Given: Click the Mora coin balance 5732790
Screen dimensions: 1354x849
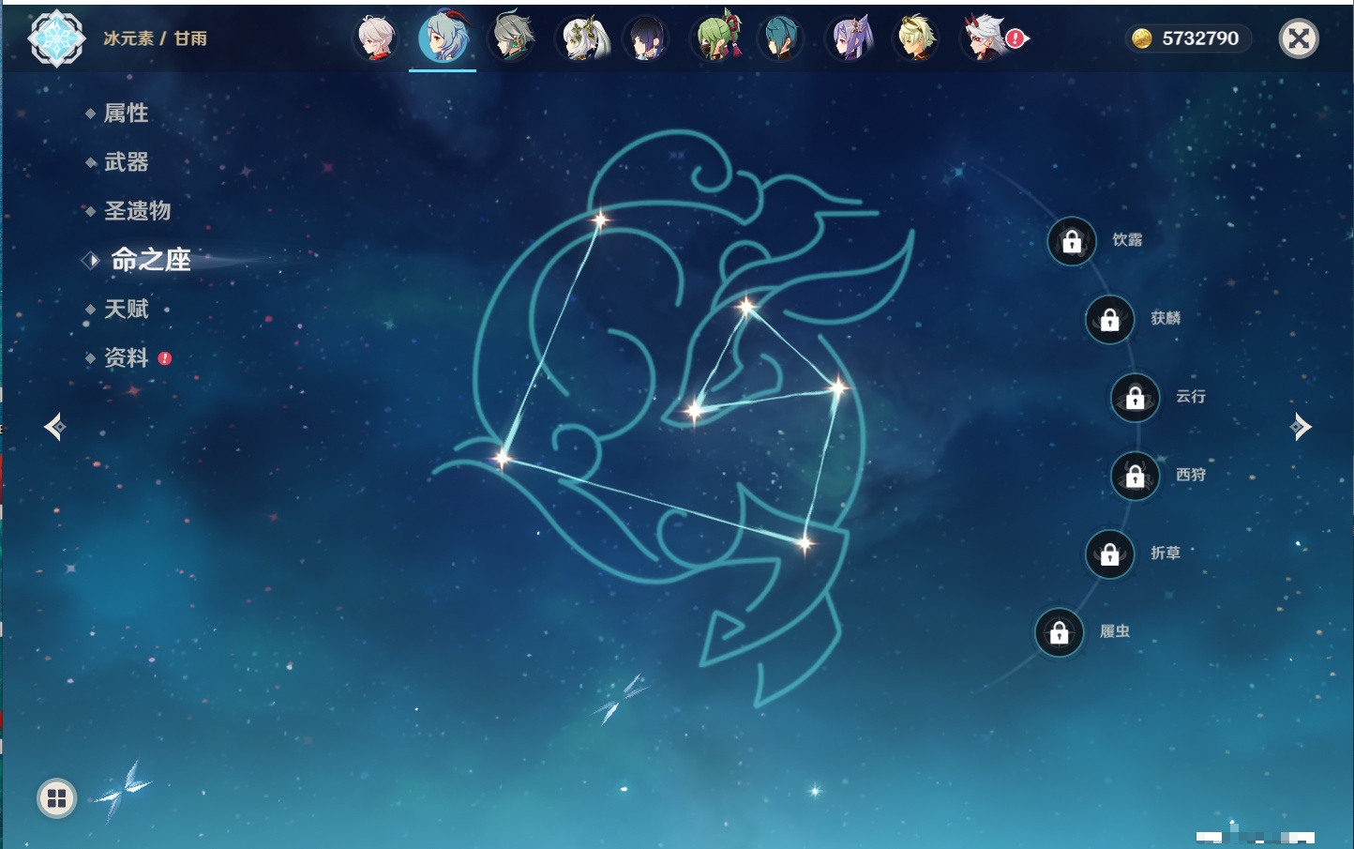Looking at the screenshot, I should click(x=1188, y=38).
